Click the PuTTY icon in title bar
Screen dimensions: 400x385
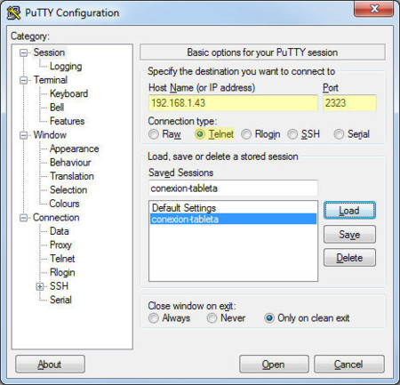pos(13,12)
